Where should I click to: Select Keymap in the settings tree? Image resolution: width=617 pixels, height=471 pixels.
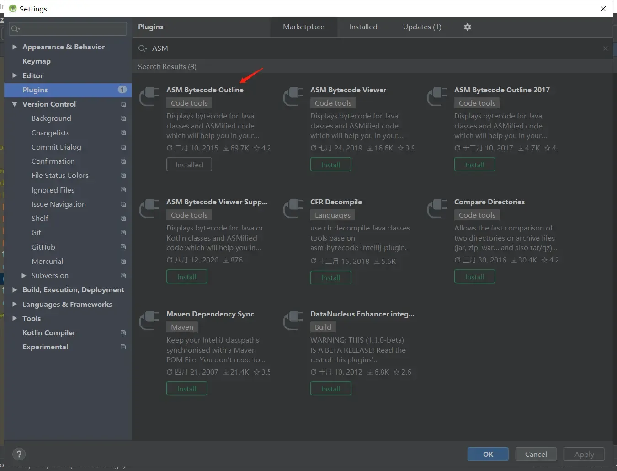pyautogui.click(x=37, y=61)
